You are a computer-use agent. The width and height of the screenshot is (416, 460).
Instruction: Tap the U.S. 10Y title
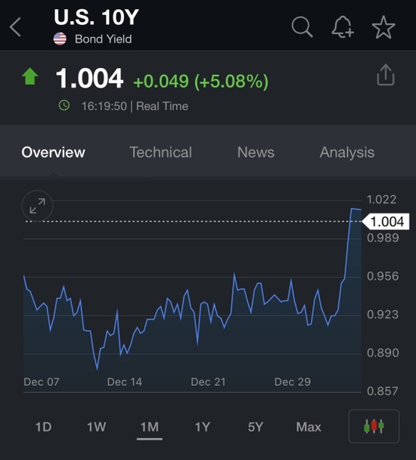[x=96, y=17]
